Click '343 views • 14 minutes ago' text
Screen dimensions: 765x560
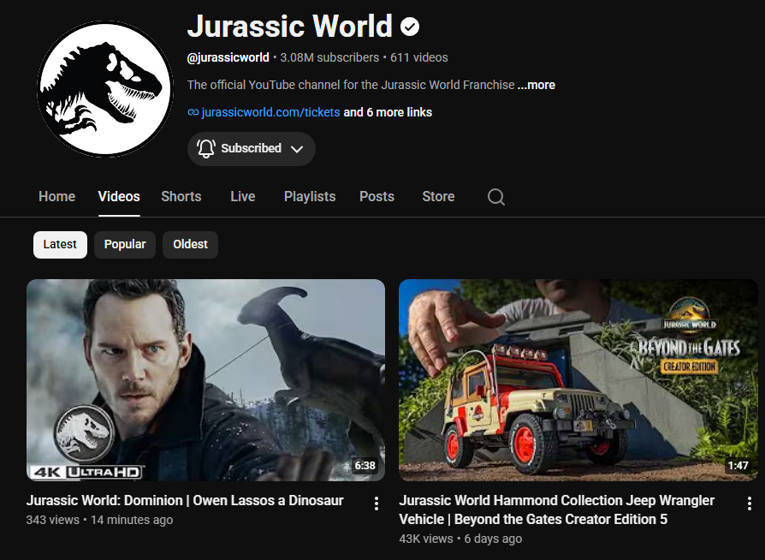coord(99,520)
